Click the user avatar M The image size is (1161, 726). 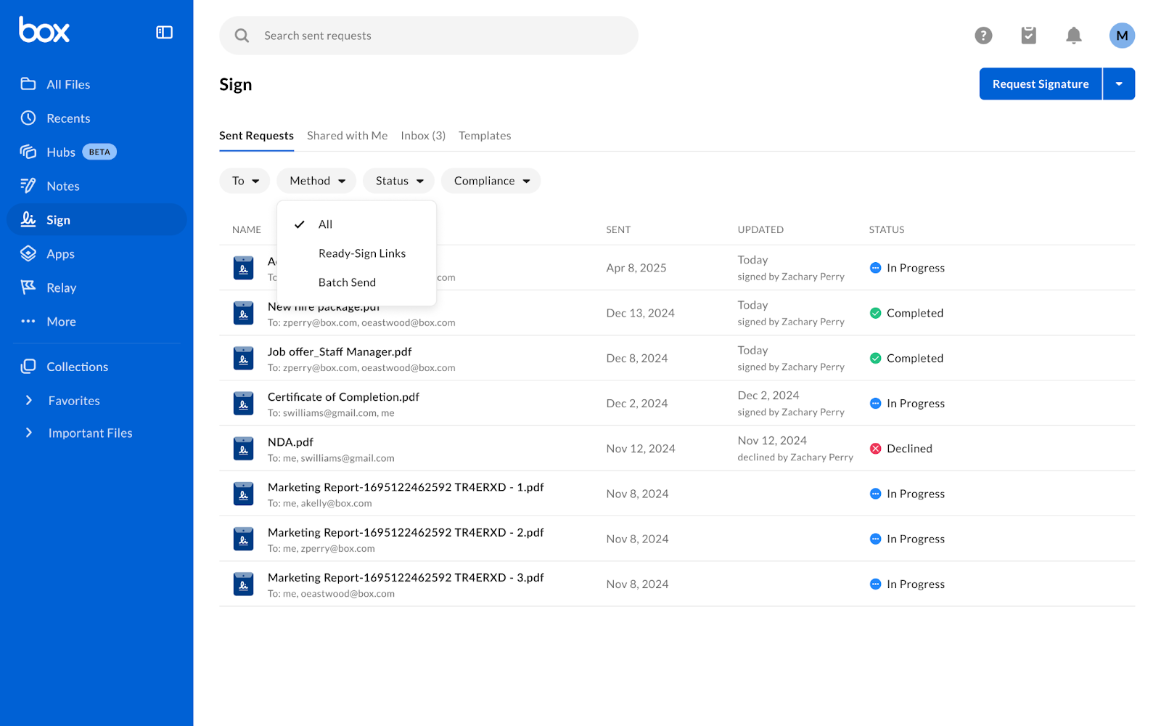pyautogui.click(x=1121, y=36)
